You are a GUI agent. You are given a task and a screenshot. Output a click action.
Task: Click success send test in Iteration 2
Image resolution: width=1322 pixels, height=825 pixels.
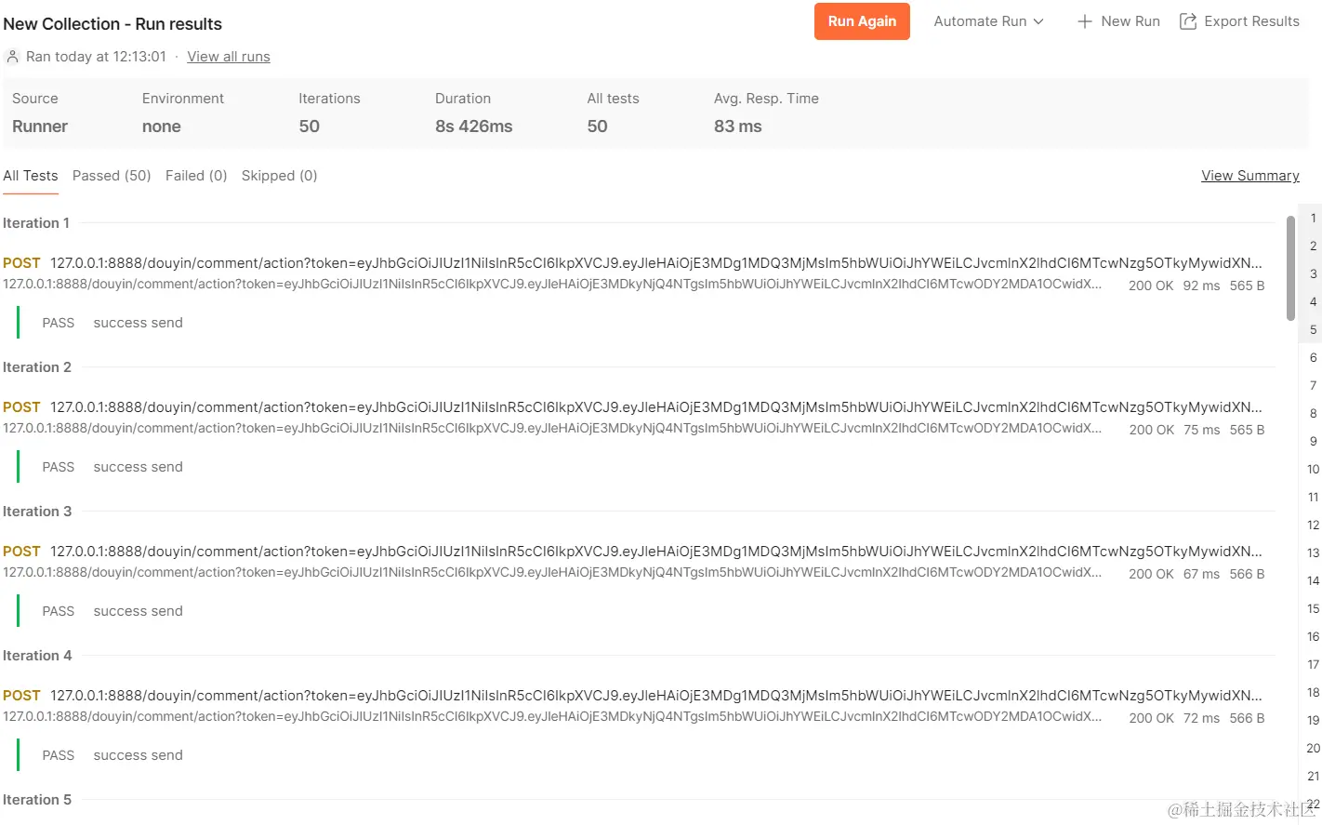click(x=138, y=467)
